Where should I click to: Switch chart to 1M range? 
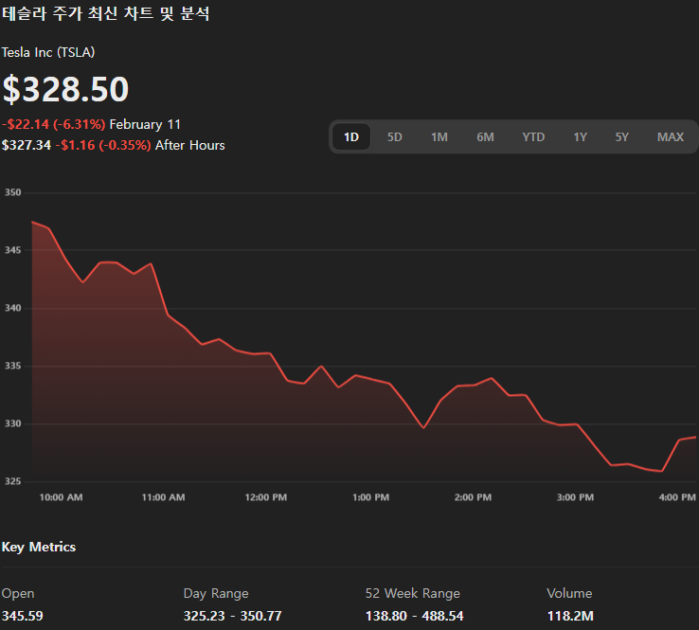439,136
